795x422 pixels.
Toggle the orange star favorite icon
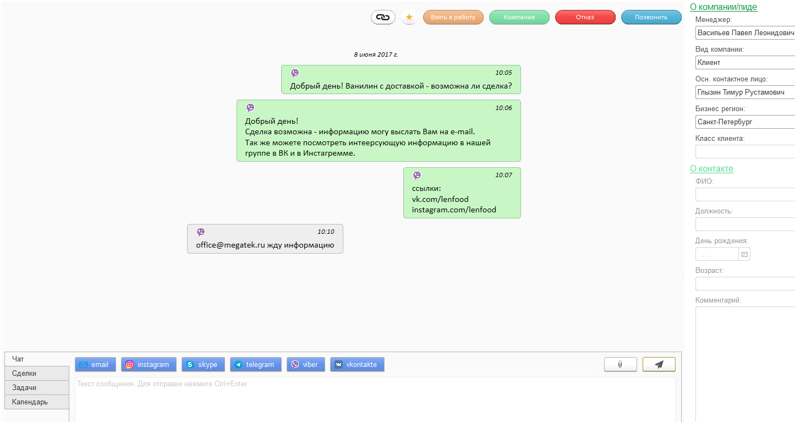pos(409,17)
